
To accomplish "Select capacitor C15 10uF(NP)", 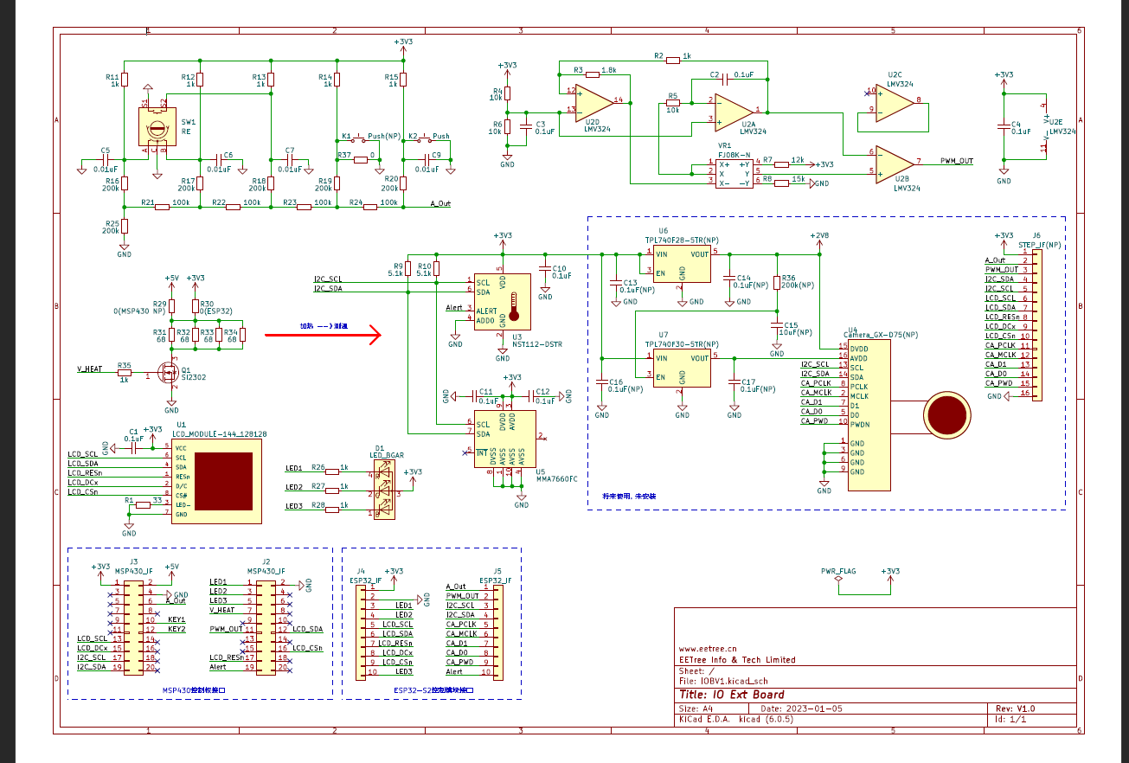I will pos(777,325).
